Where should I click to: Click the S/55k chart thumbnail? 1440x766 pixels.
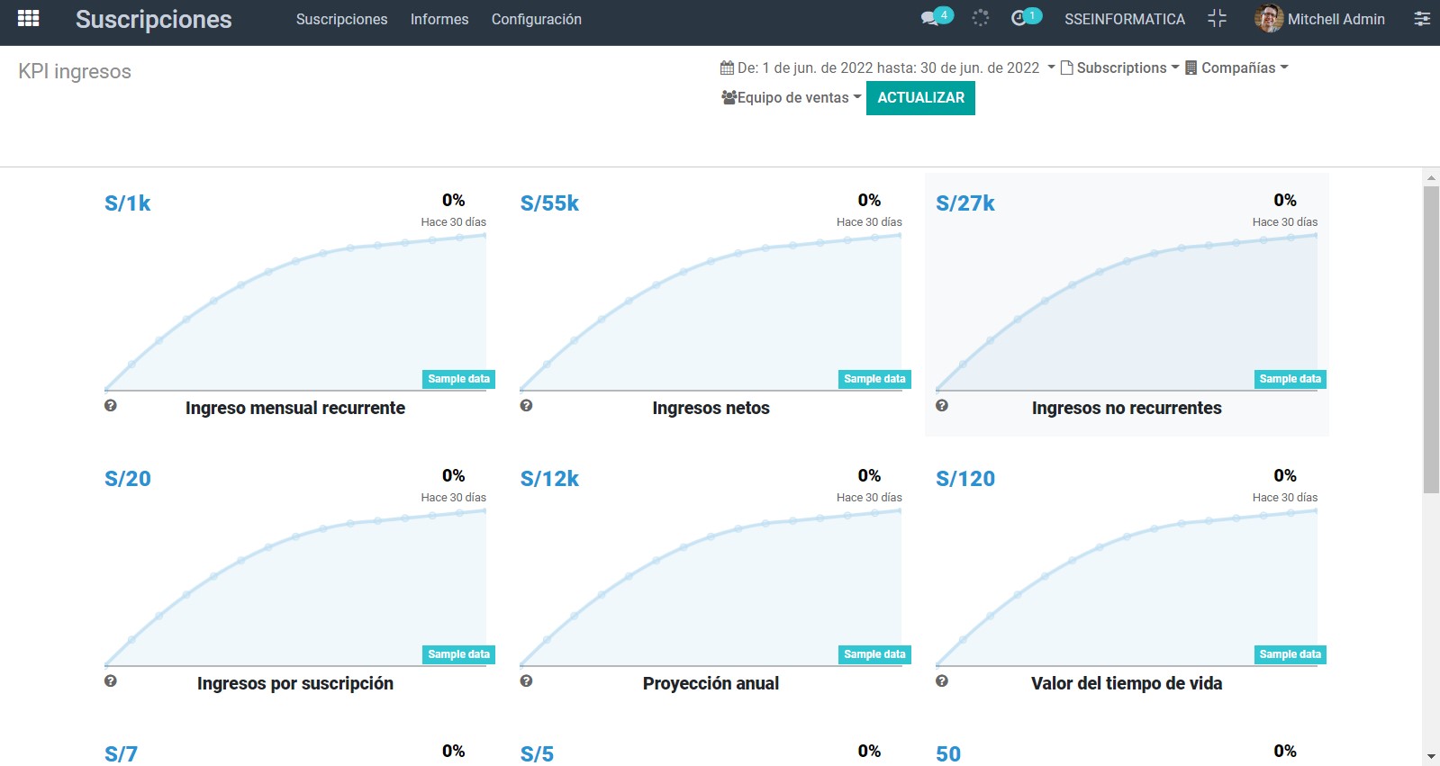tap(711, 312)
